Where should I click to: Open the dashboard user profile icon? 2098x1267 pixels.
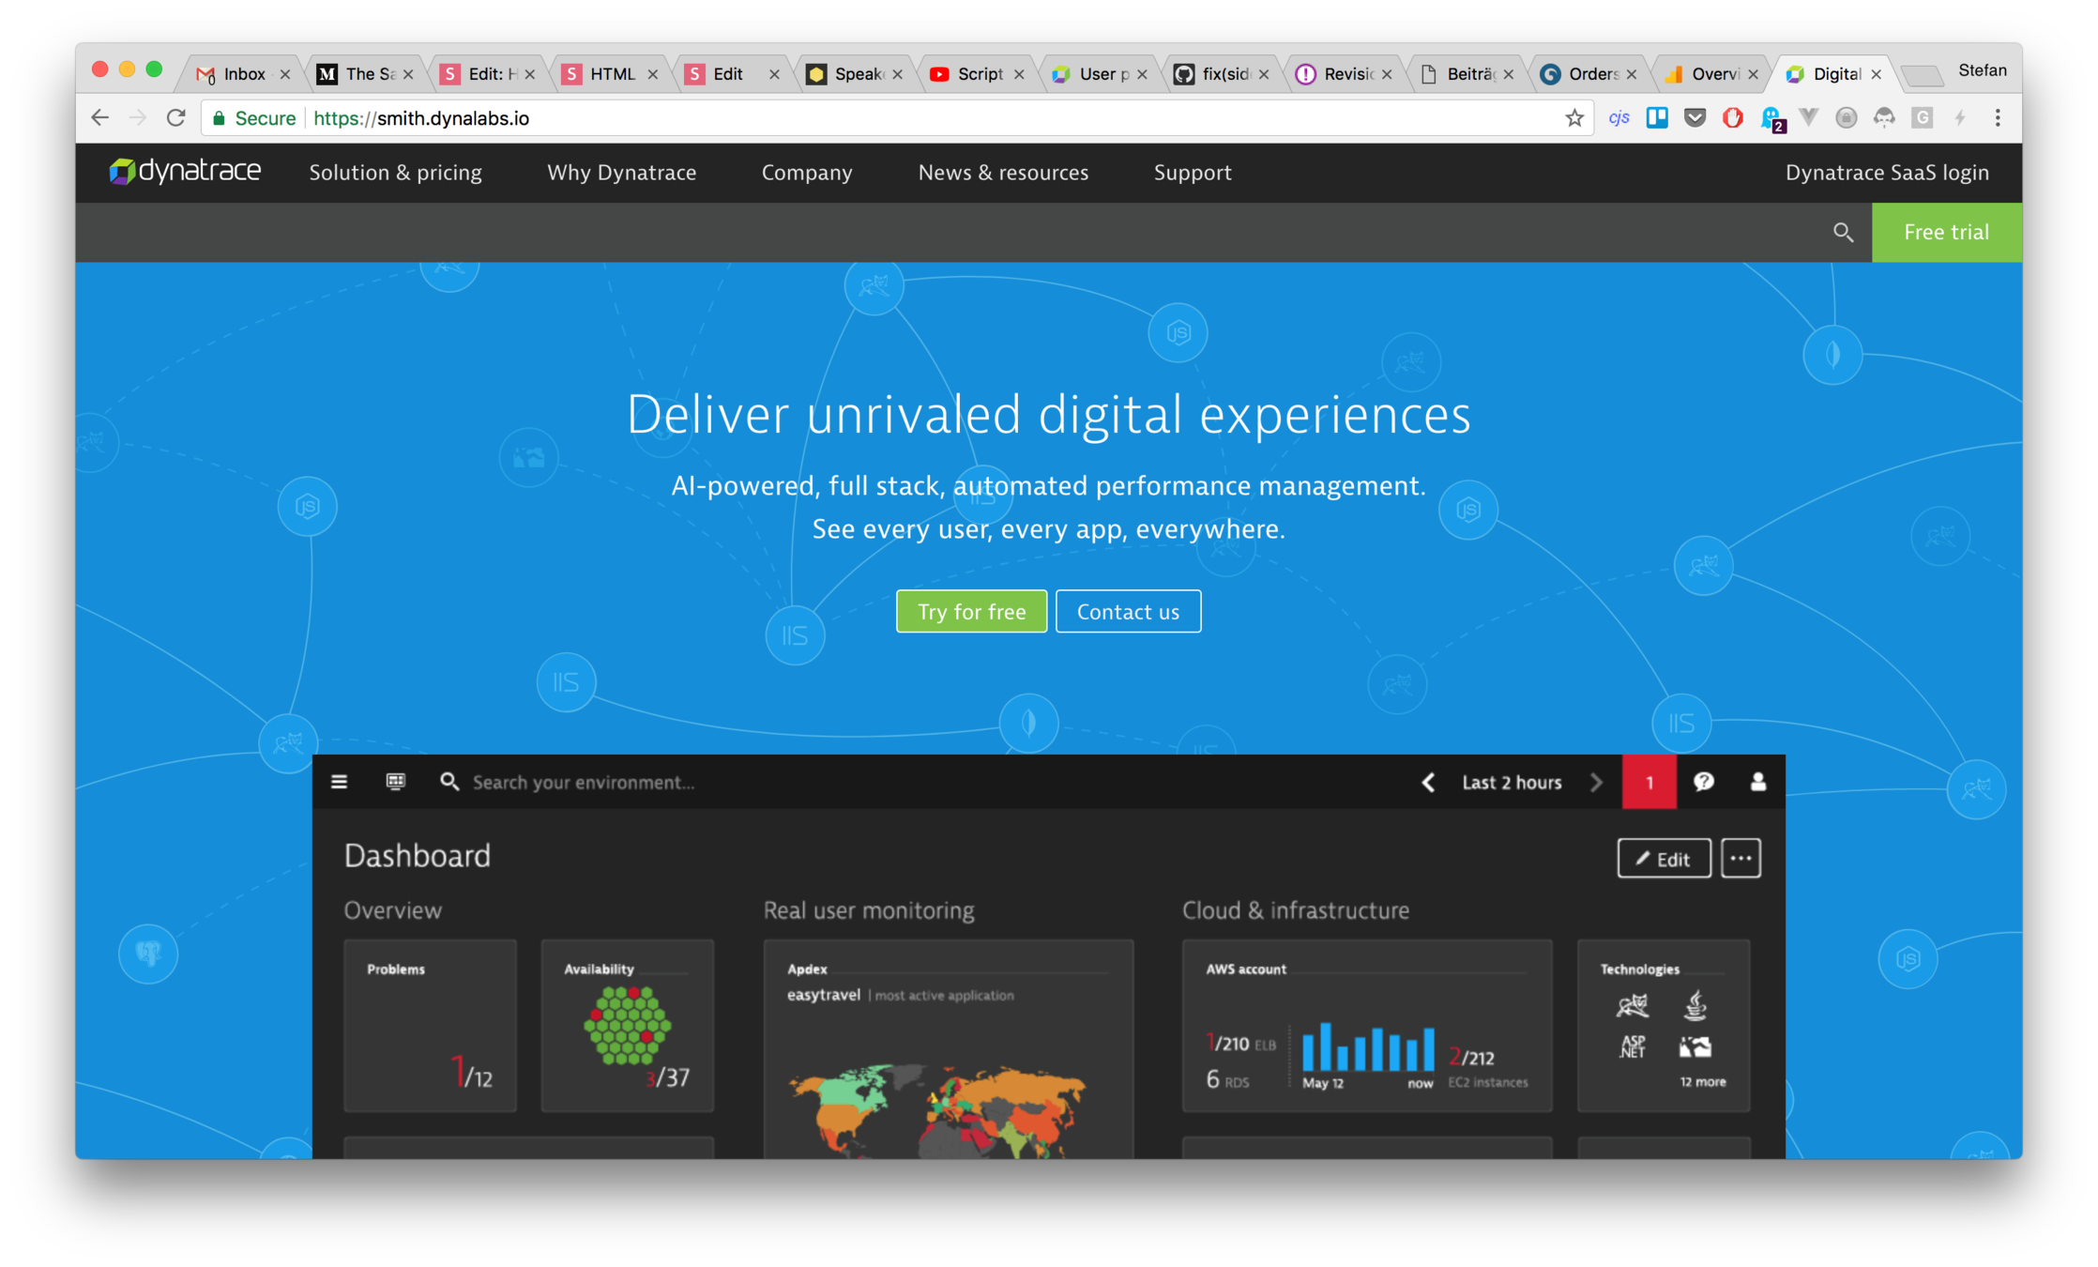[1758, 782]
